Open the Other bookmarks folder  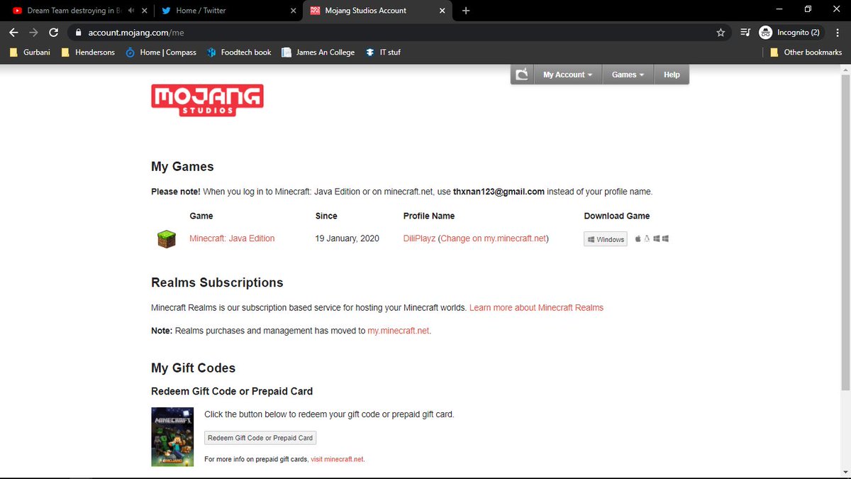806,52
